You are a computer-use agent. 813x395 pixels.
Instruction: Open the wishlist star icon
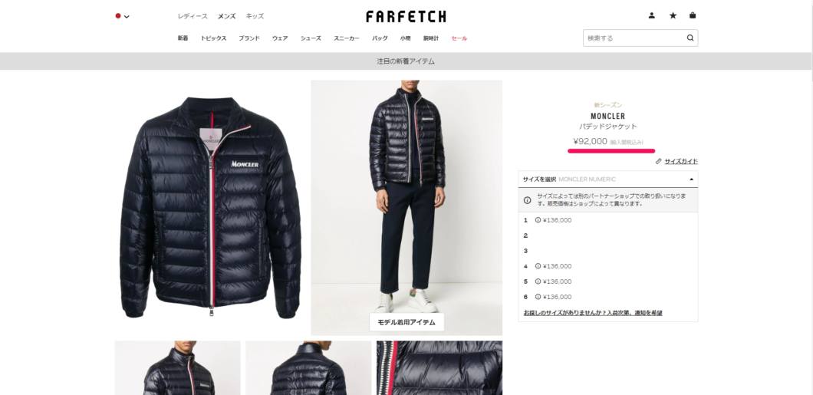tap(673, 15)
